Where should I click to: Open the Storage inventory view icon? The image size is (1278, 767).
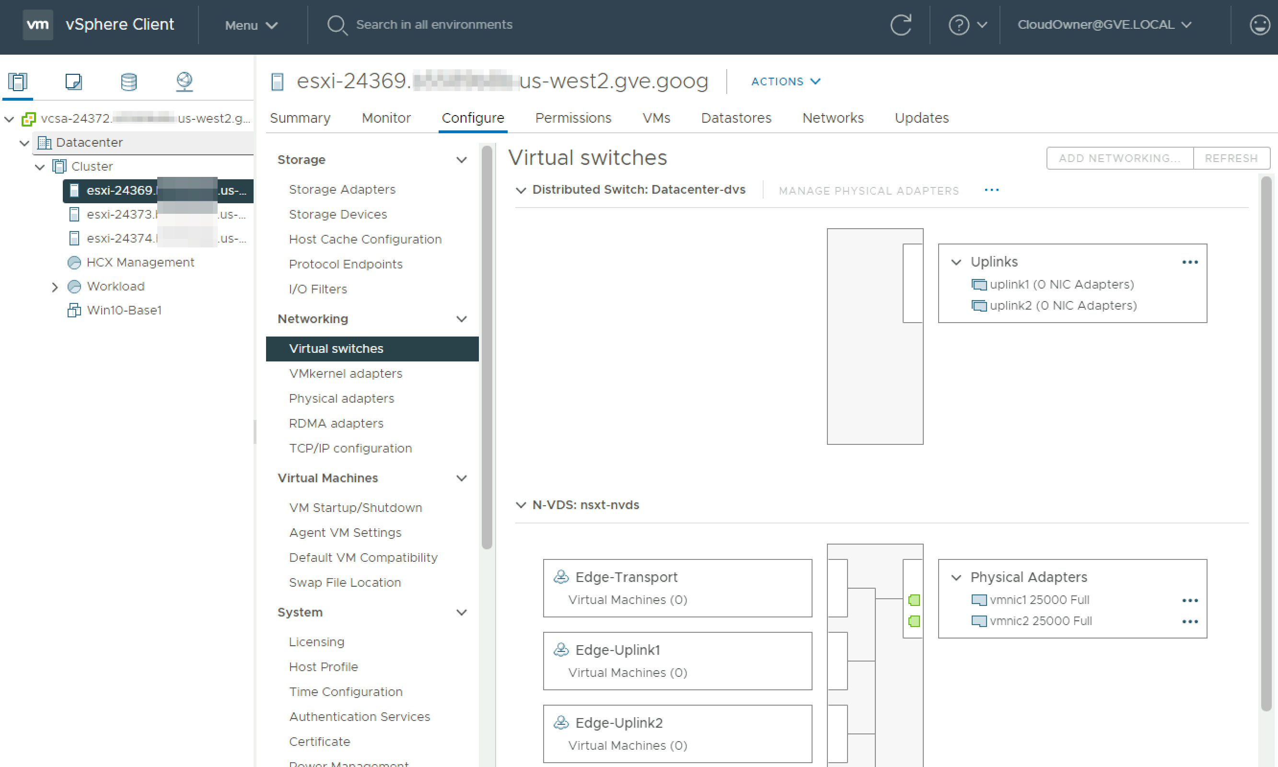click(128, 81)
